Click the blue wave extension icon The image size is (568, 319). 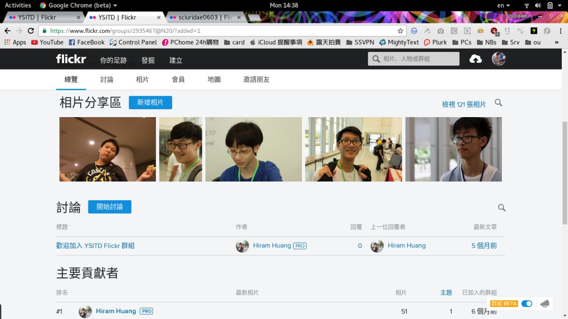414,31
